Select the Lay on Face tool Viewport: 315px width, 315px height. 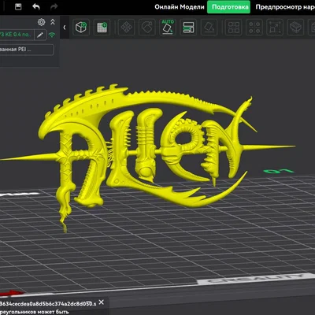point(209,28)
